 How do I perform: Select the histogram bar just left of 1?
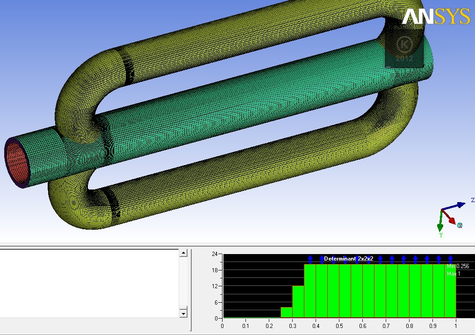[x=450, y=291]
